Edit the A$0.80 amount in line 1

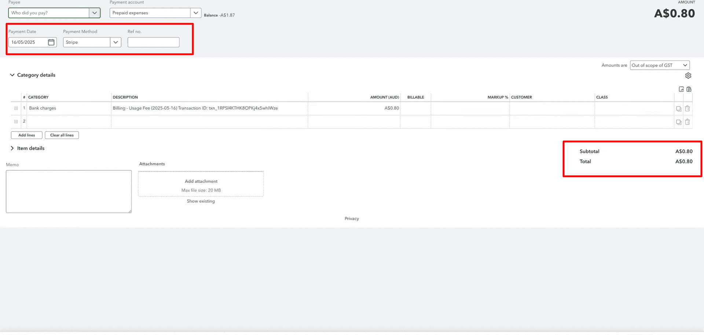(x=354, y=108)
